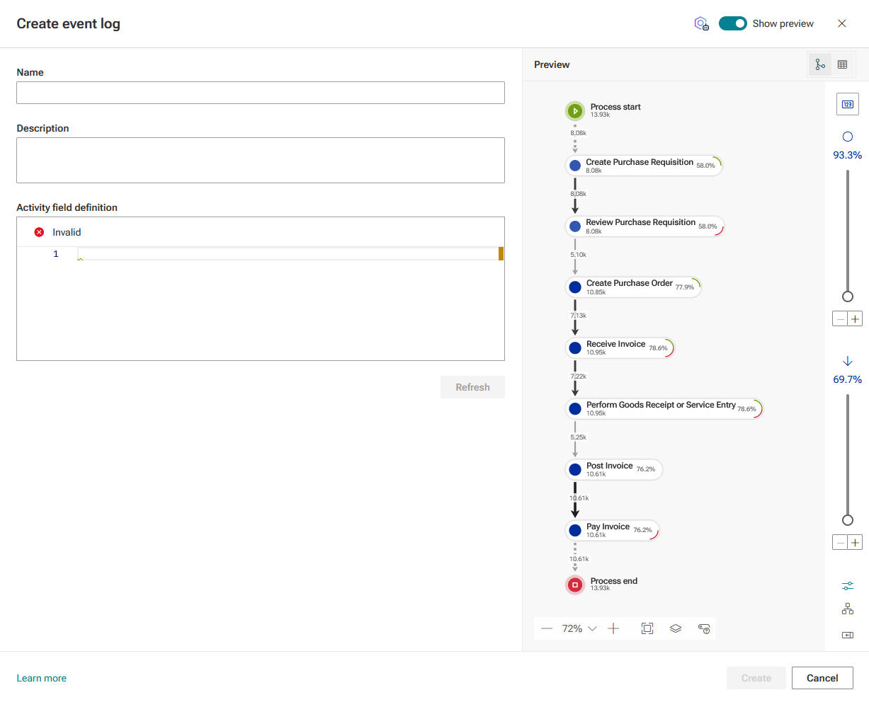Decrease the paths level with its minus button
This screenshot has width=869, height=702.
[840, 543]
